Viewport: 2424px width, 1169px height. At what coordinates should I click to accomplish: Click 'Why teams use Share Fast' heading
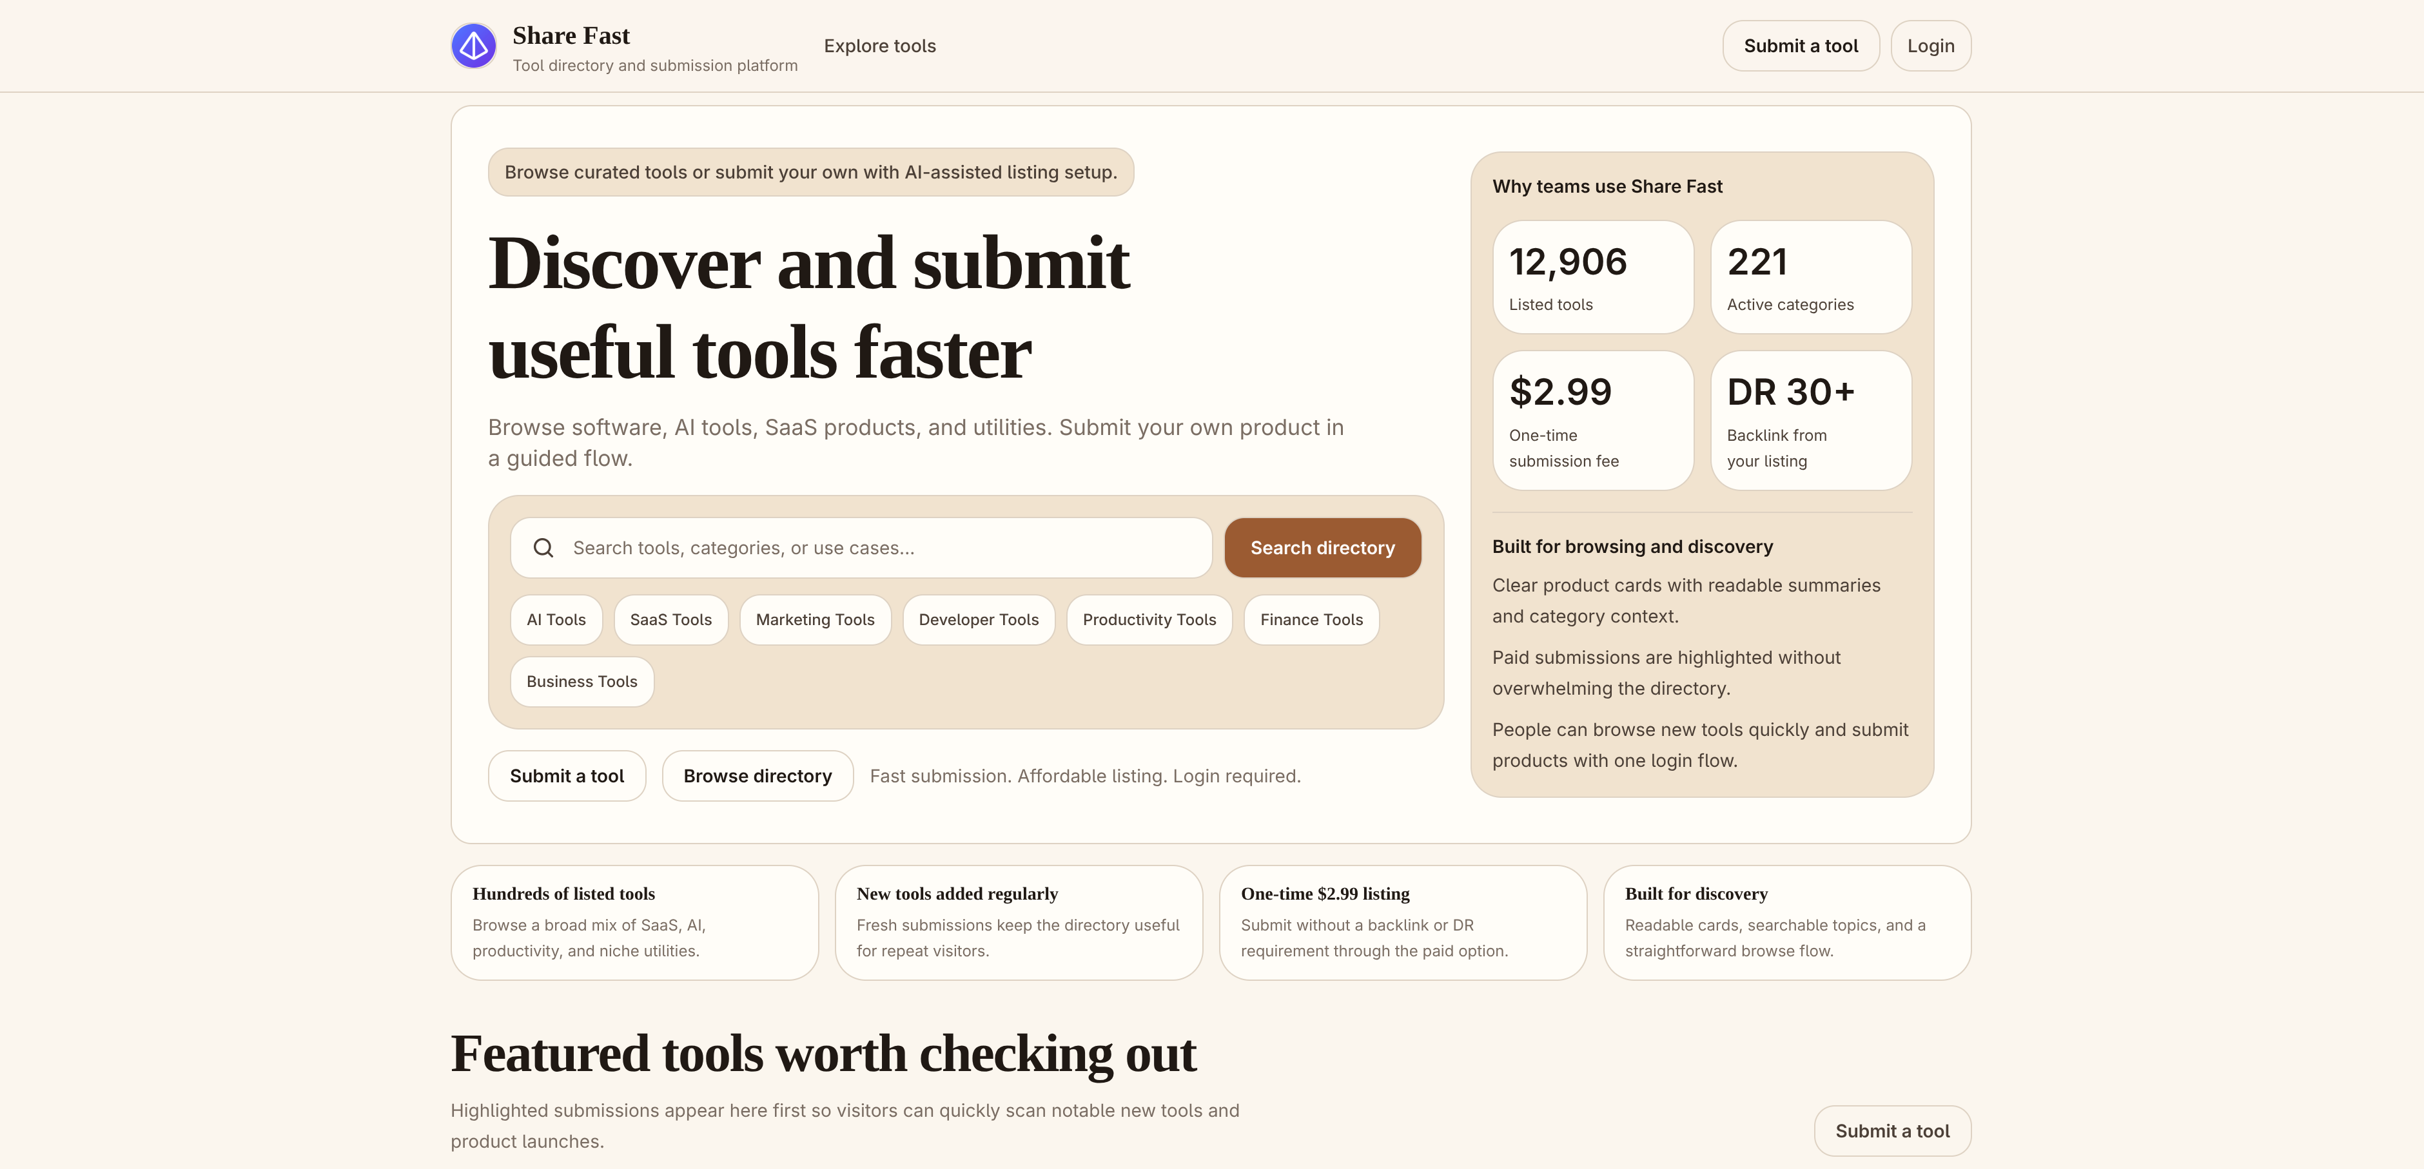[x=1607, y=186]
